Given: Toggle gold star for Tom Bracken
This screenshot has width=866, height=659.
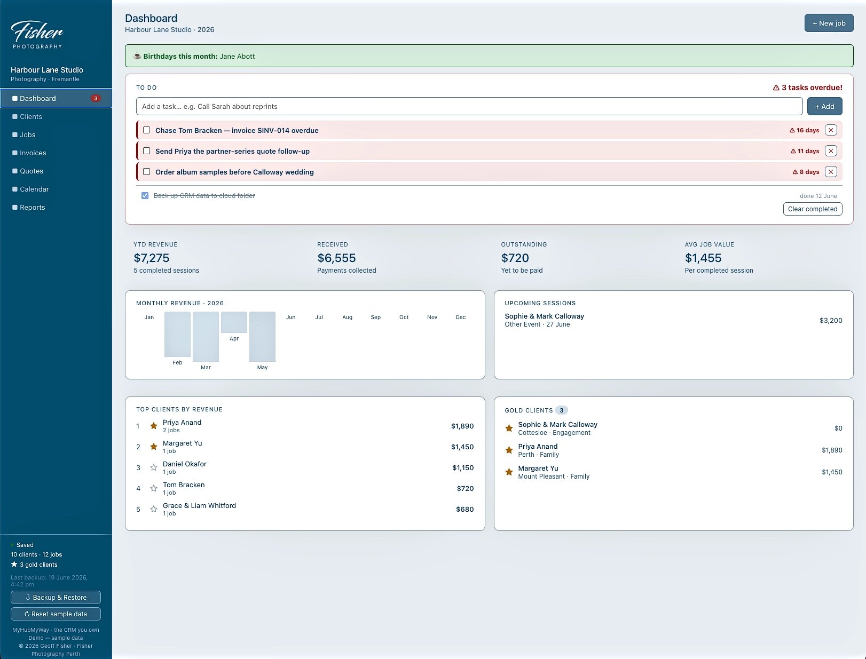Looking at the screenshot, I should [154, 488].
